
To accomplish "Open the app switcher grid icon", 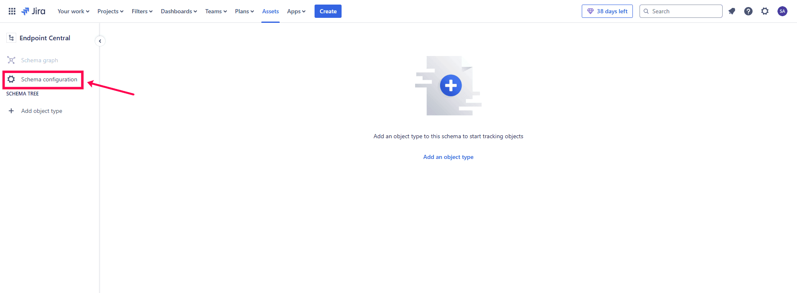I will pyautogui.click(x=12, y=11).
